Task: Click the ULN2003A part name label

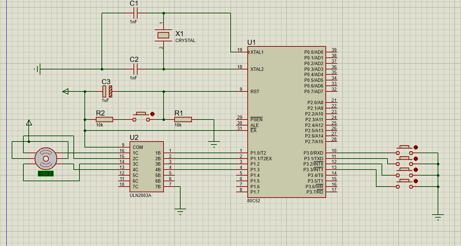Action: point(141,196)
